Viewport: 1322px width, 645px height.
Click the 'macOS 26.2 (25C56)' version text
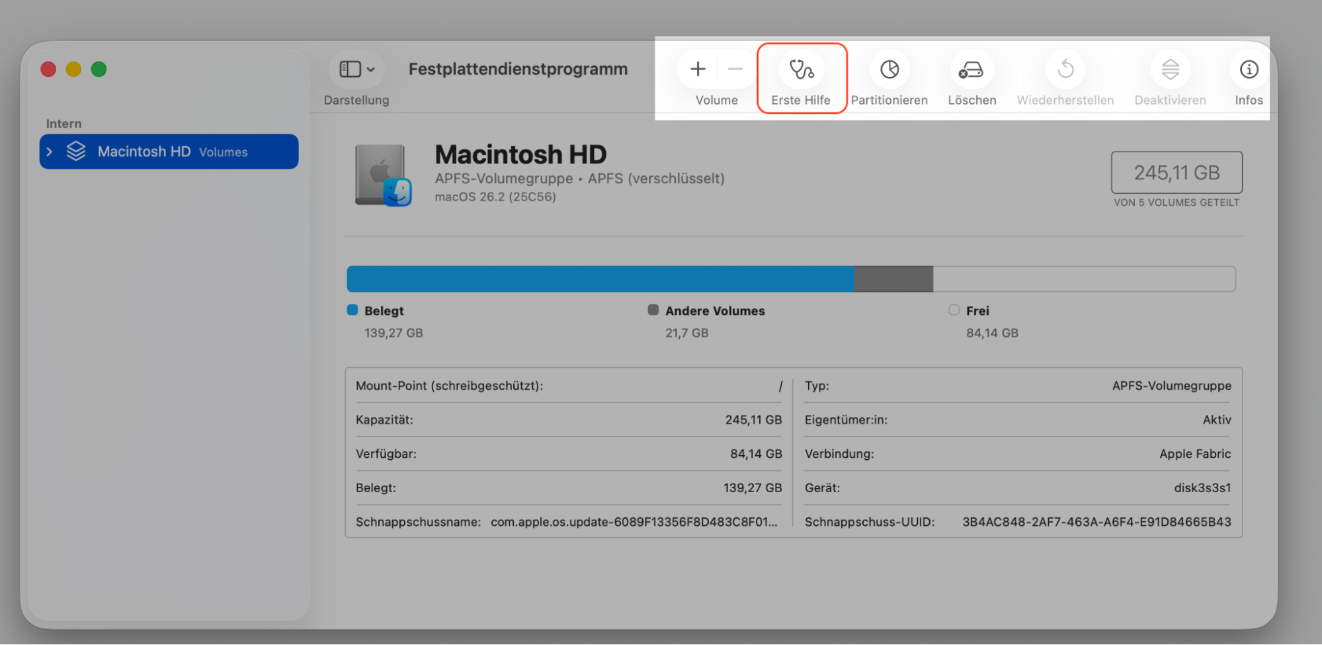click(x=495, y=197)
